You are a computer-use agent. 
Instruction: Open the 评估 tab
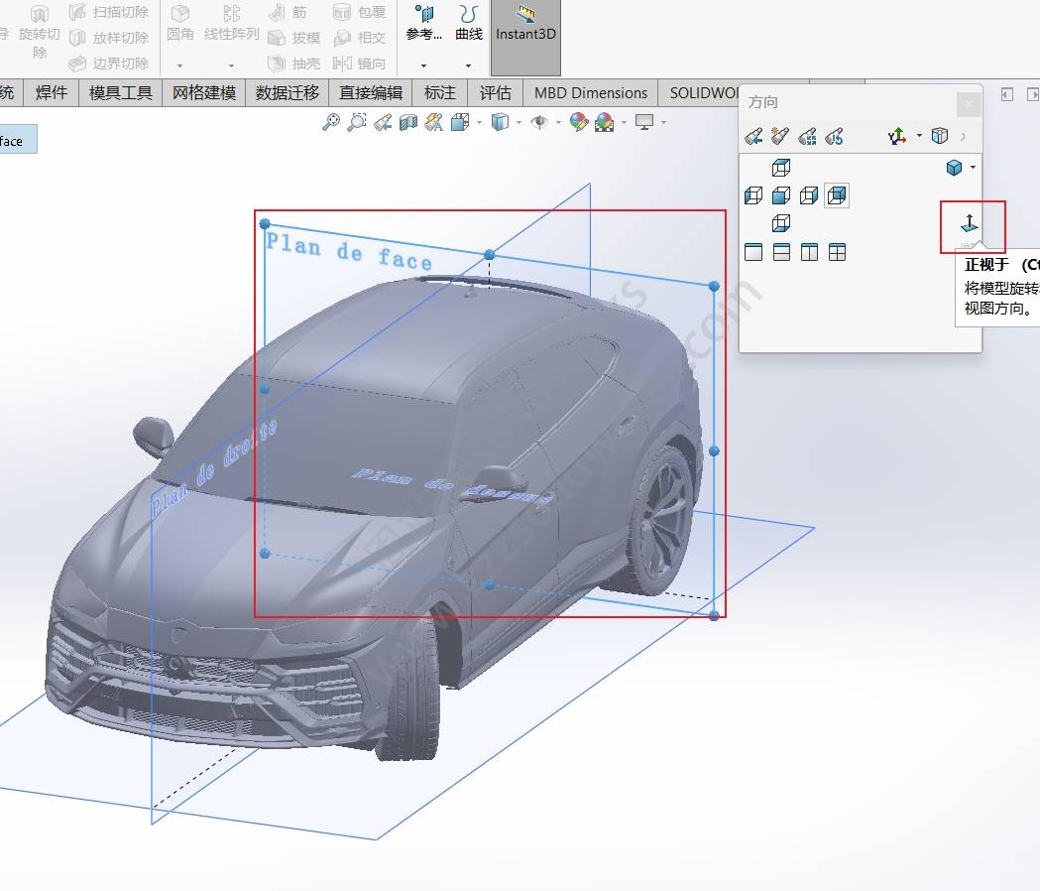click(496, 93)
